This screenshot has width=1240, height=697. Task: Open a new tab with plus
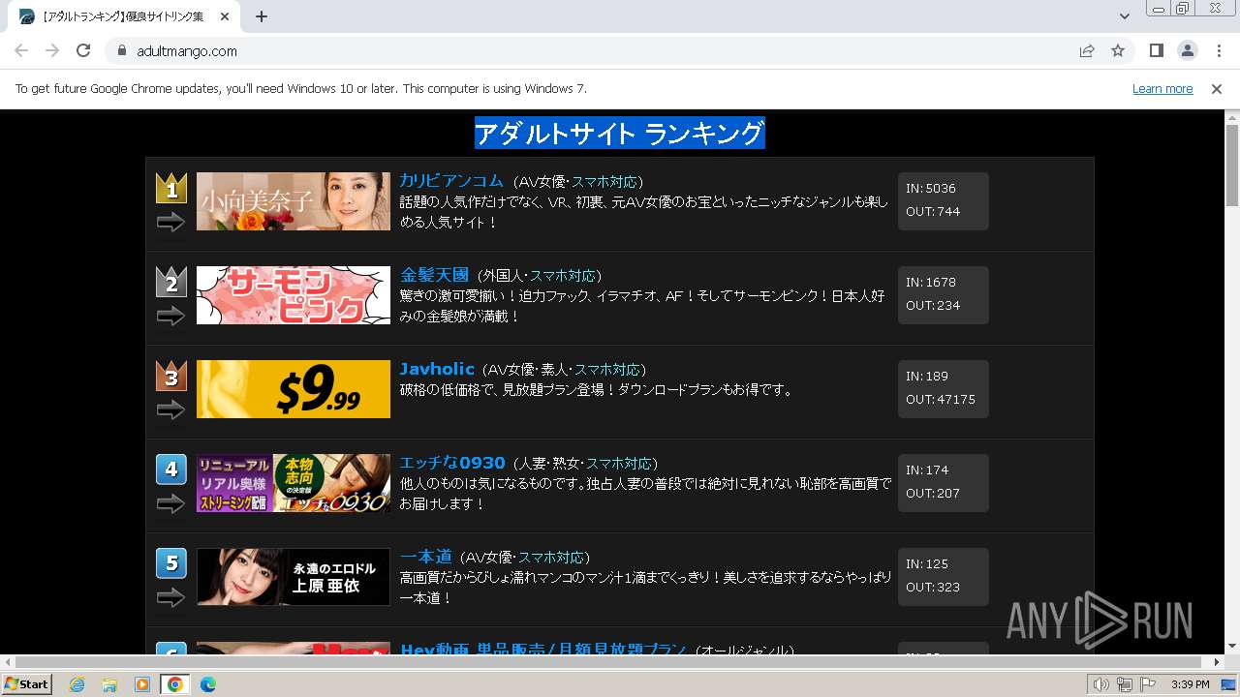pyautogui.click(x=262, y=16)
